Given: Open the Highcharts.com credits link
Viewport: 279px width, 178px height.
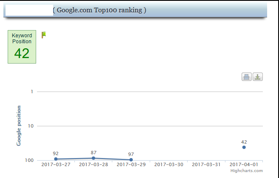Looking at the screenshot, I should [246, 171].
